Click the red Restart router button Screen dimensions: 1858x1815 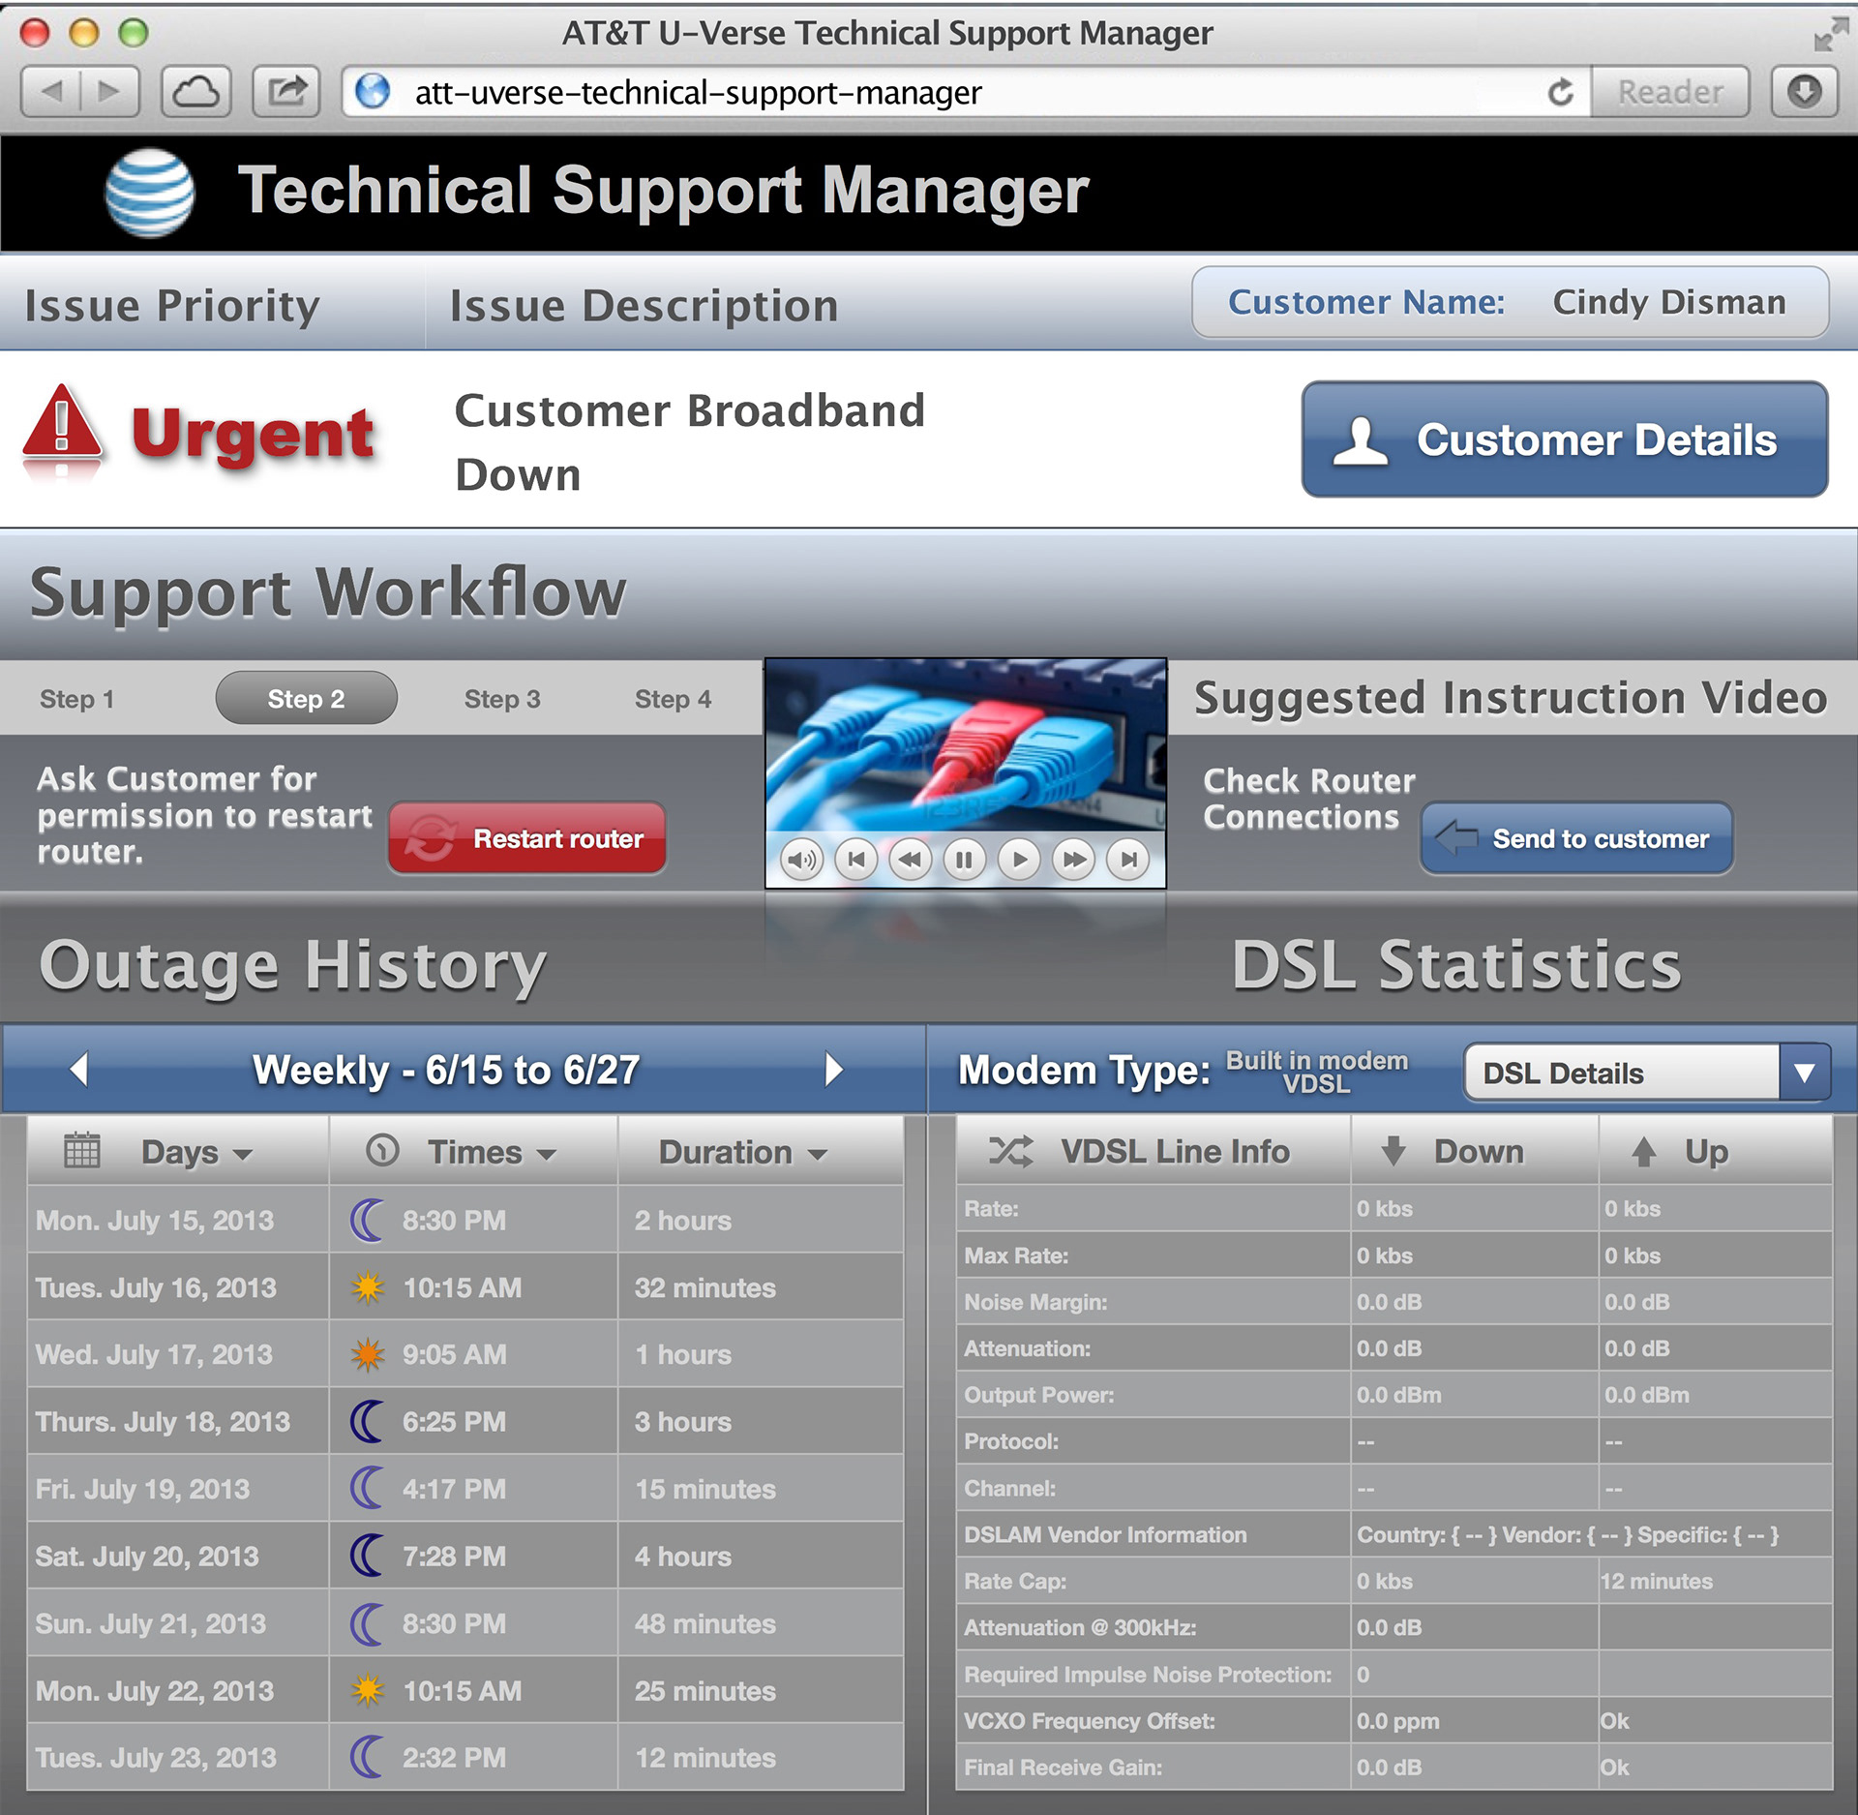point(527,838)
